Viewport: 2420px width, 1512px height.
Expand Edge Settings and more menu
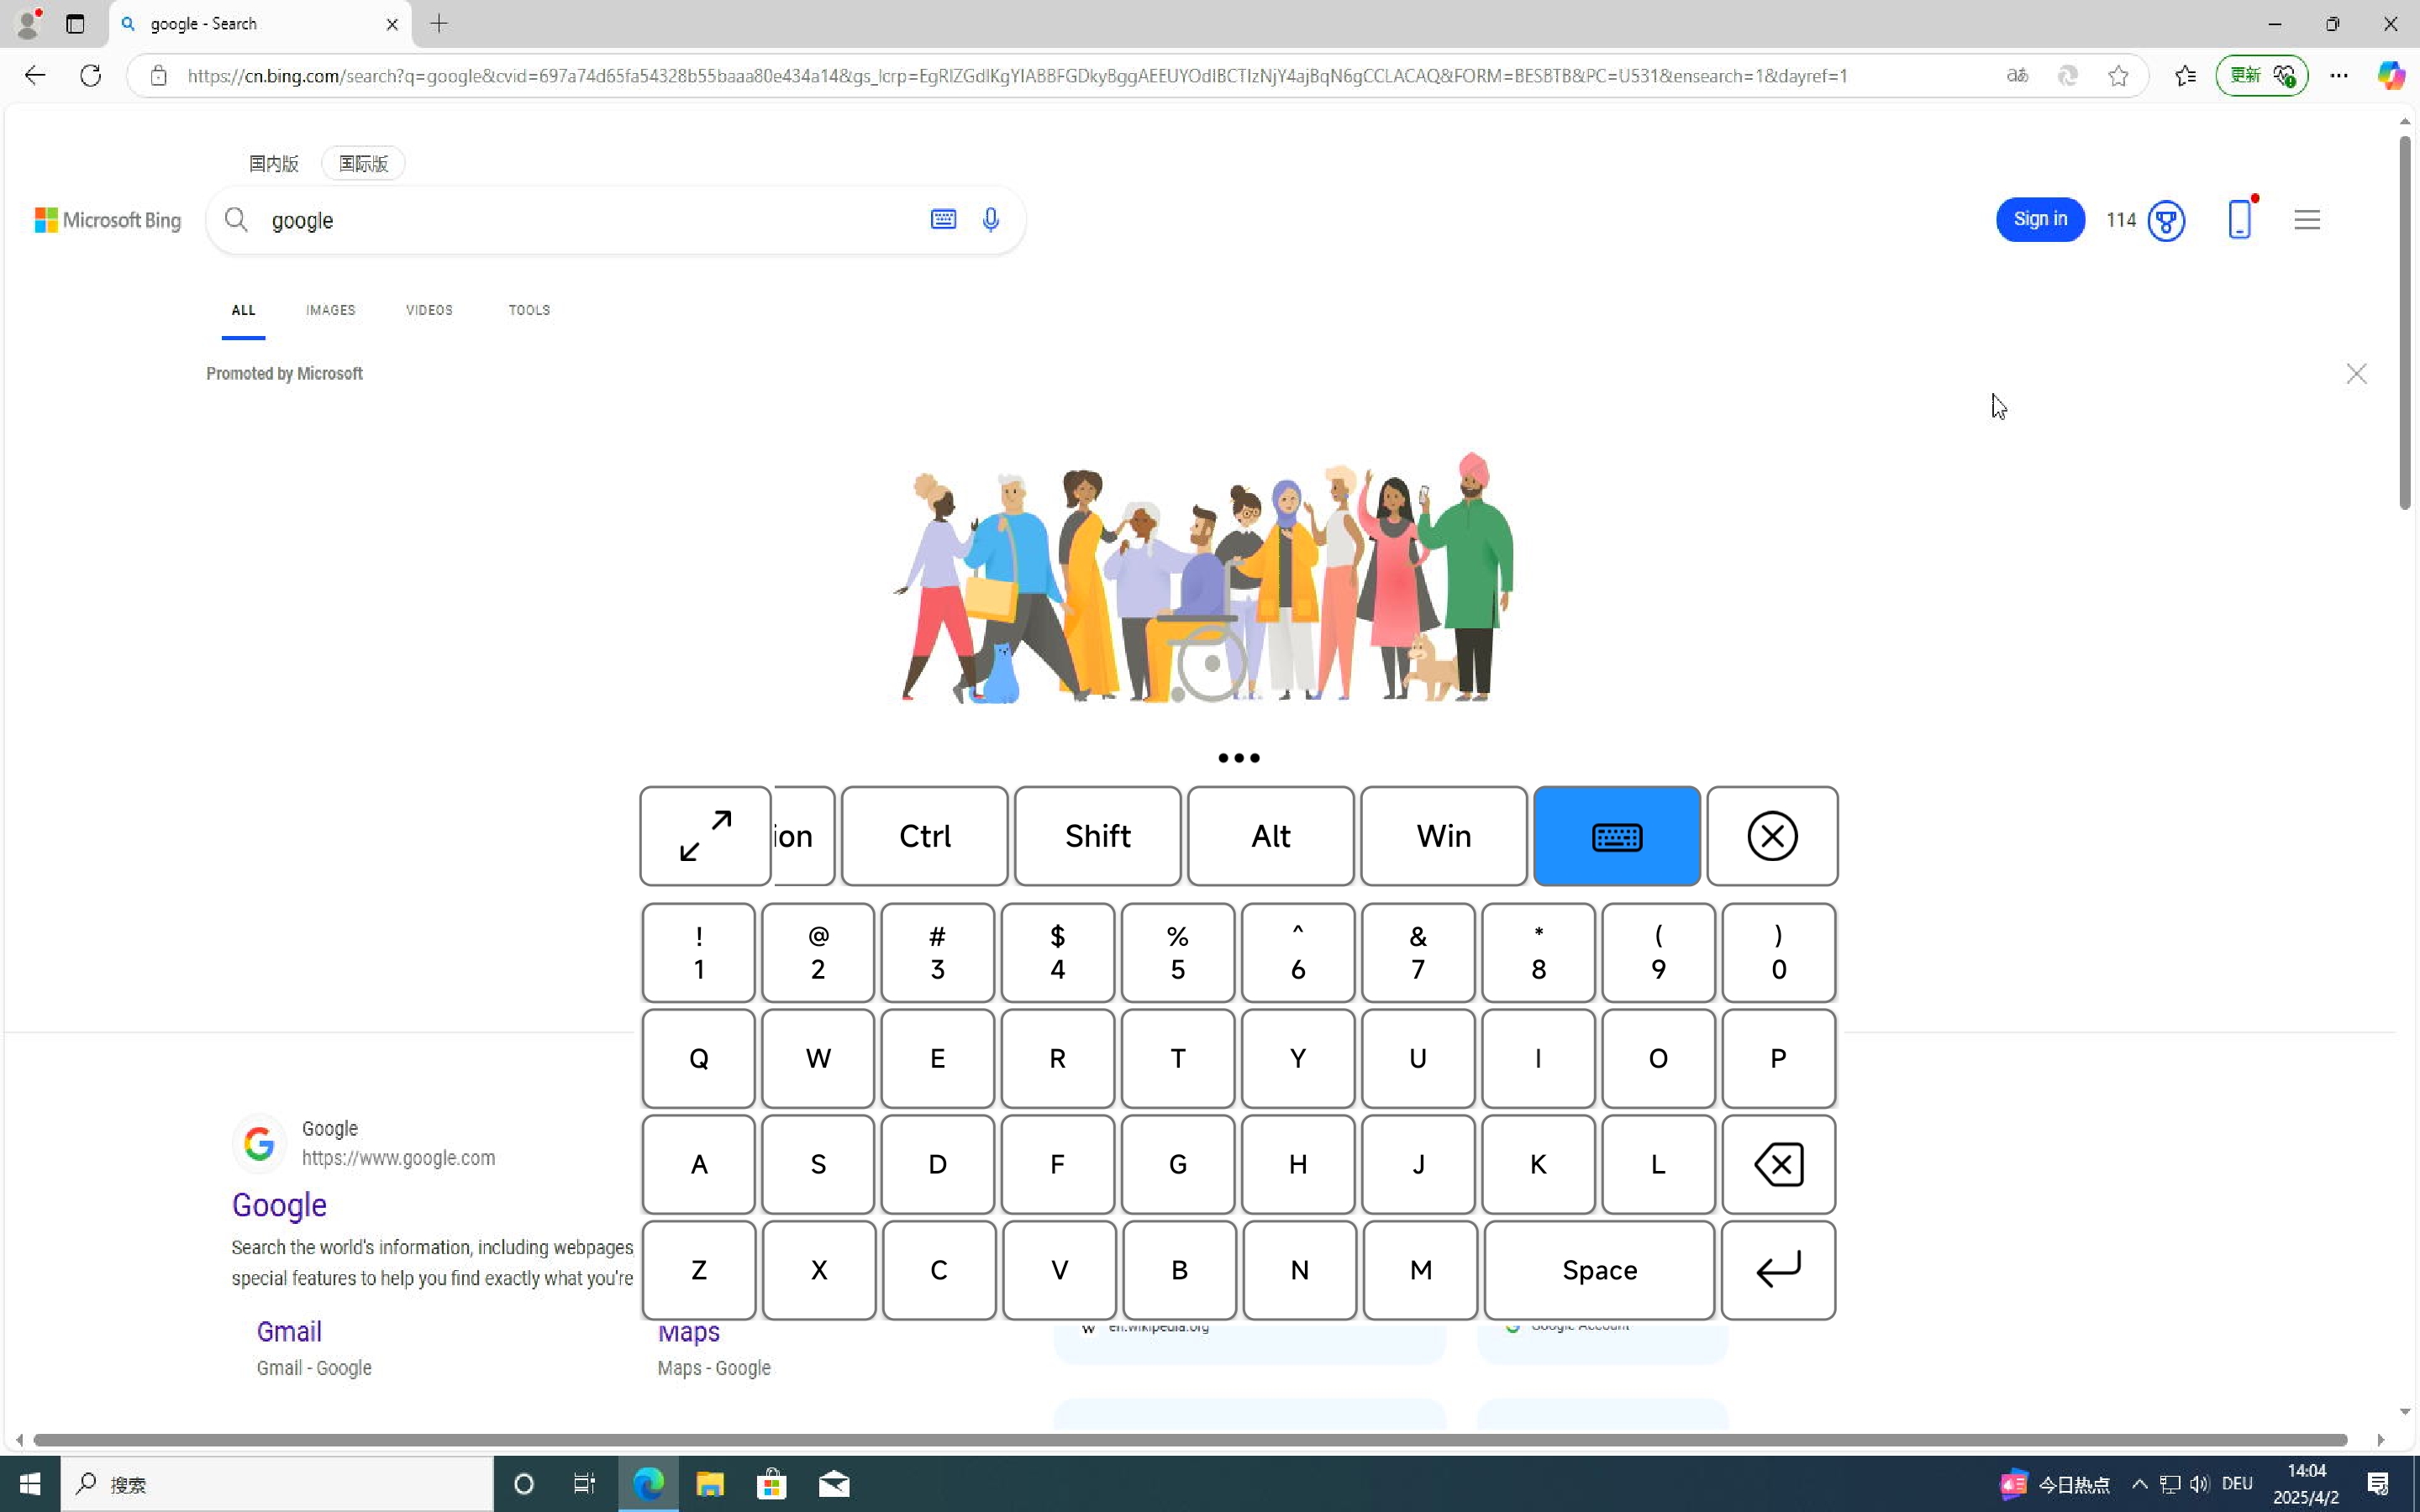coord(2338,76)
